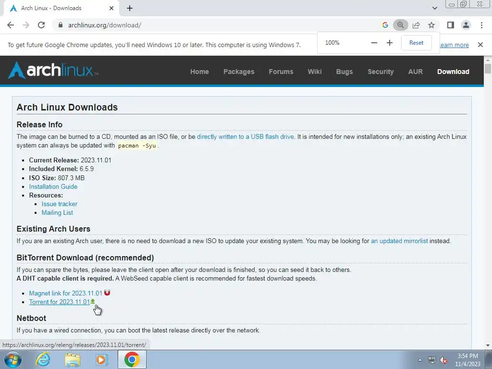Click the 'Netboot' heading

tap(31, 318)
